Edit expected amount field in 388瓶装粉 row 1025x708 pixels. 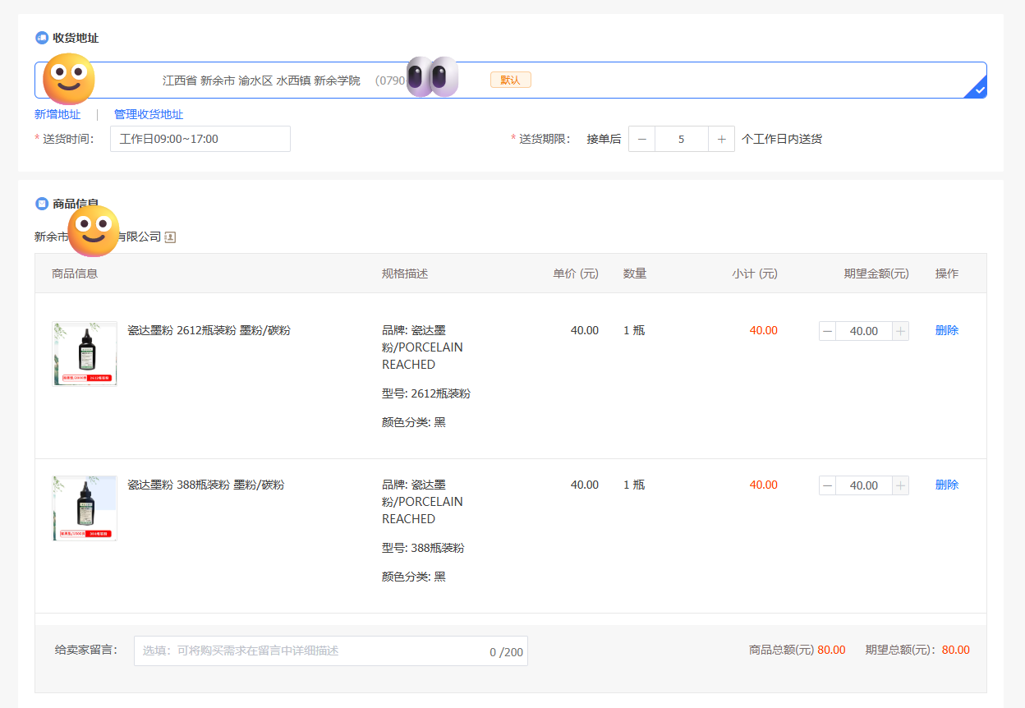[x=864, y=485]
